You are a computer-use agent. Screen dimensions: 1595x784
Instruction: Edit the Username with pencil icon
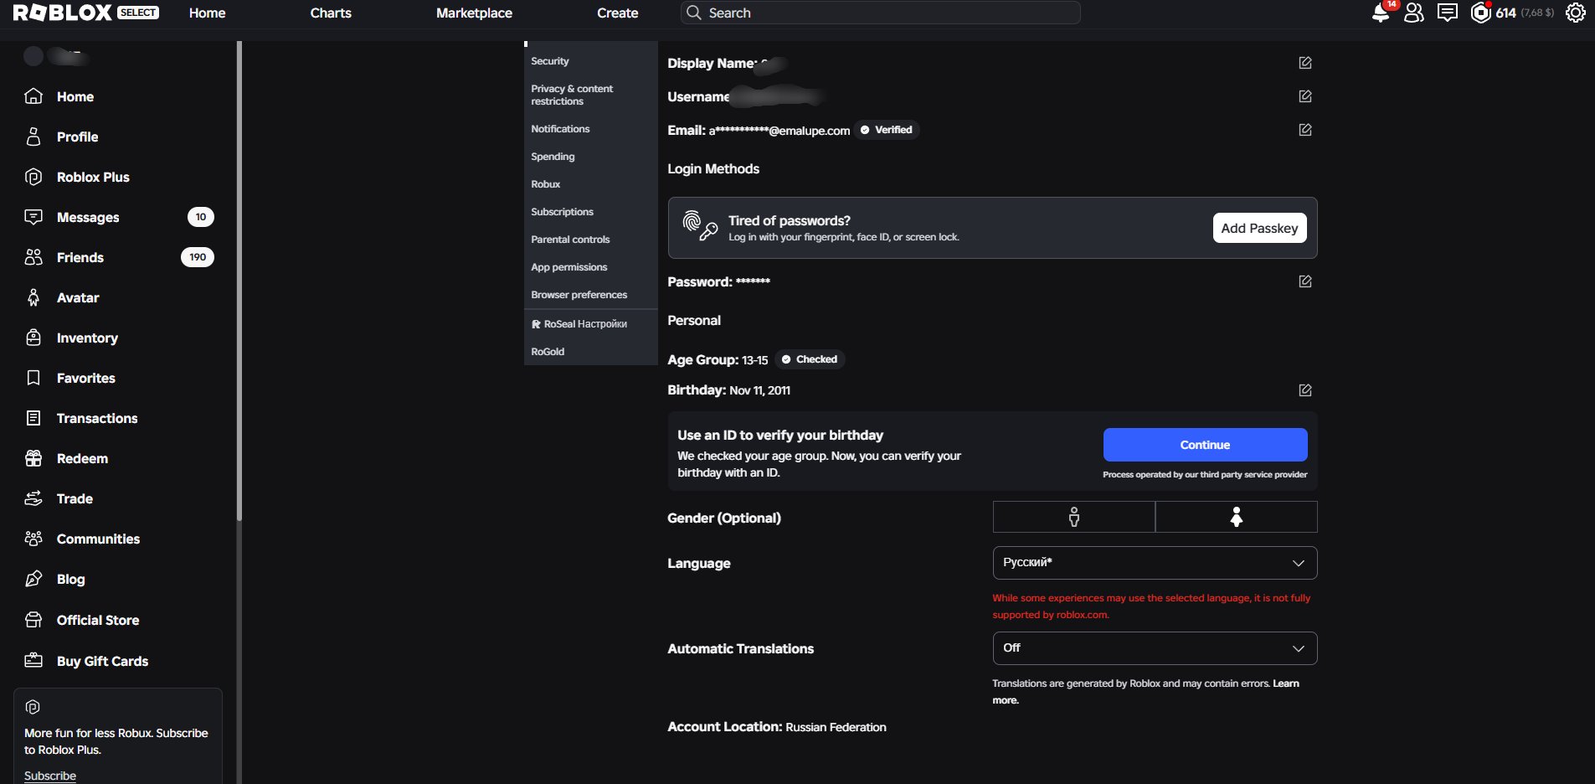(1304, 96)
